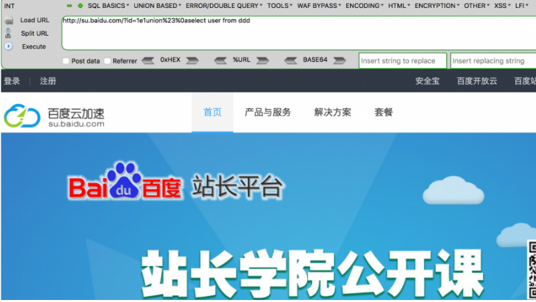Open the ERROR/DOUBLE QUERY dropdown menu

click(x=224, y=6)
